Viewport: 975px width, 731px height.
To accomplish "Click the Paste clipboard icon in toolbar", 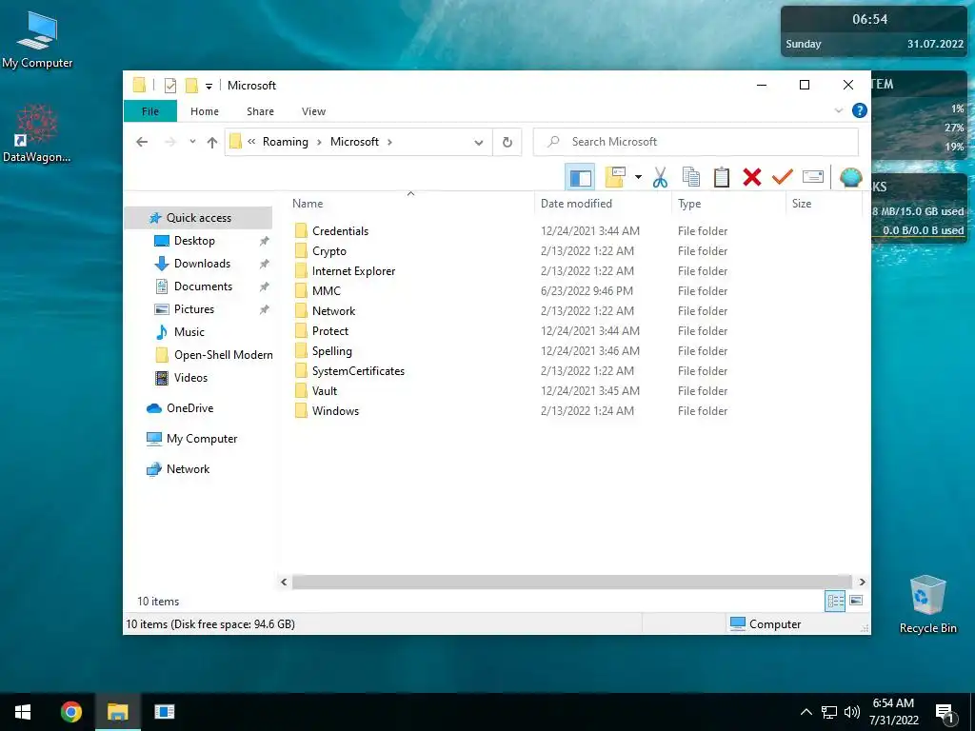I will click(722, 177).
